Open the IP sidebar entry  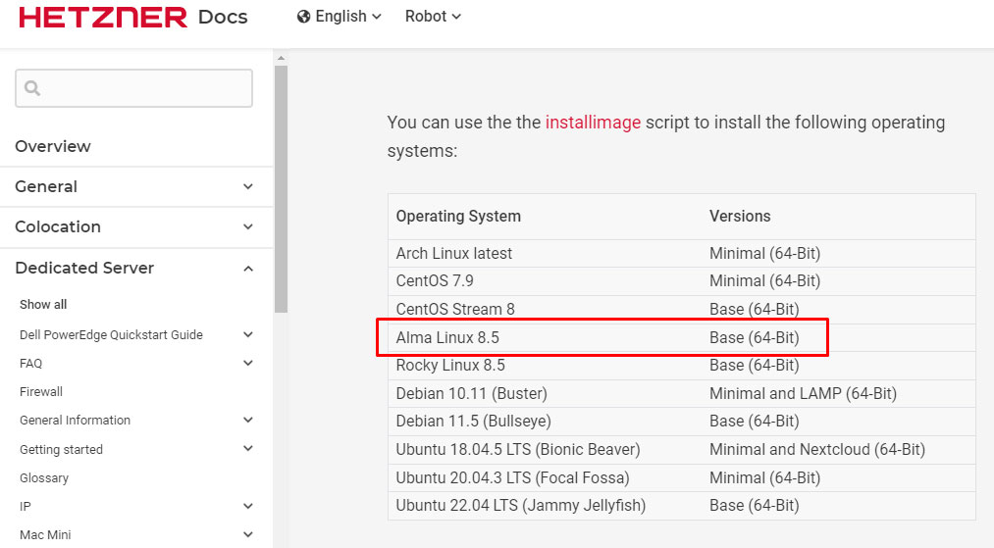[x=25, y=507]
